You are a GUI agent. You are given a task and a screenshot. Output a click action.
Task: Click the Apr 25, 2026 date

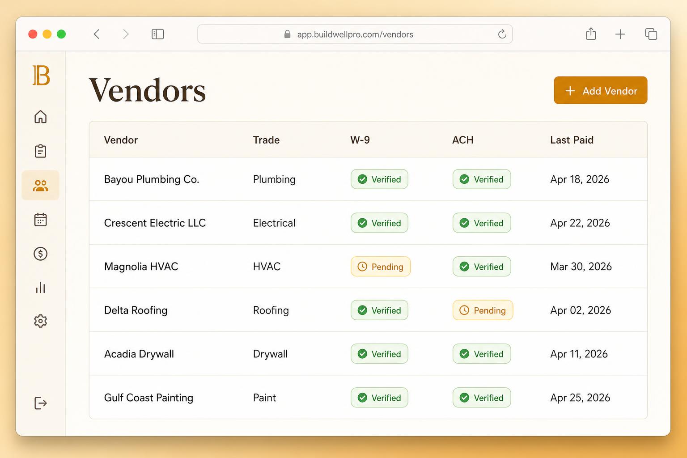[x=580, y=398]
